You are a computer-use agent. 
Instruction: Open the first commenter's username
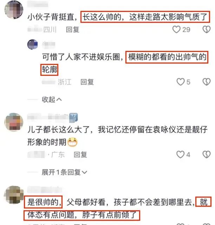[x=38, y=4]
